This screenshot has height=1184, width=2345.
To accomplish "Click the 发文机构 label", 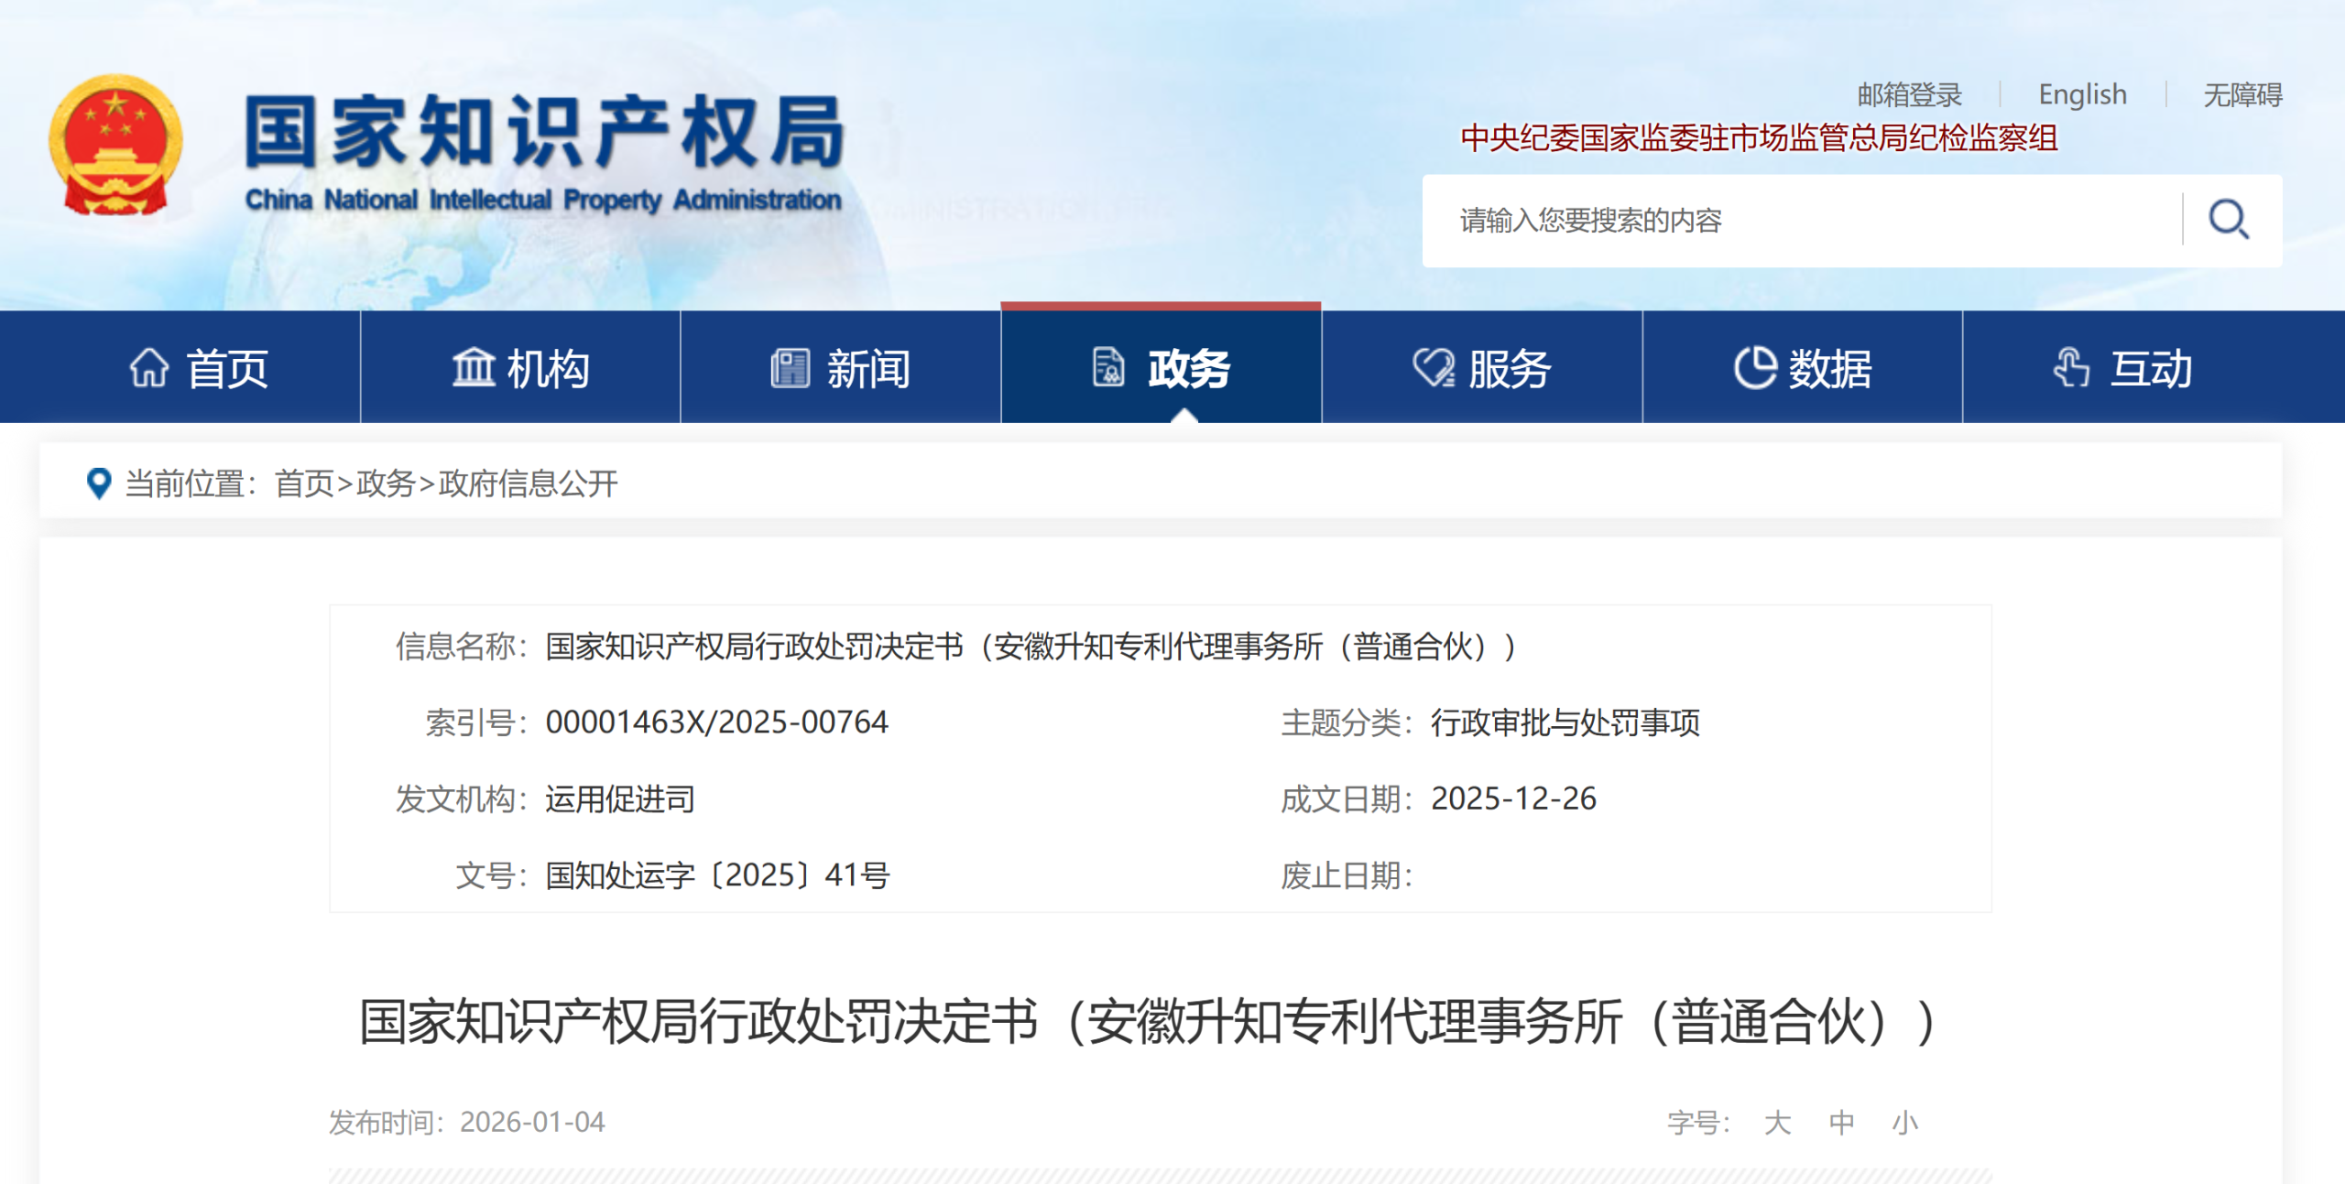I will [x=462, y=798].
